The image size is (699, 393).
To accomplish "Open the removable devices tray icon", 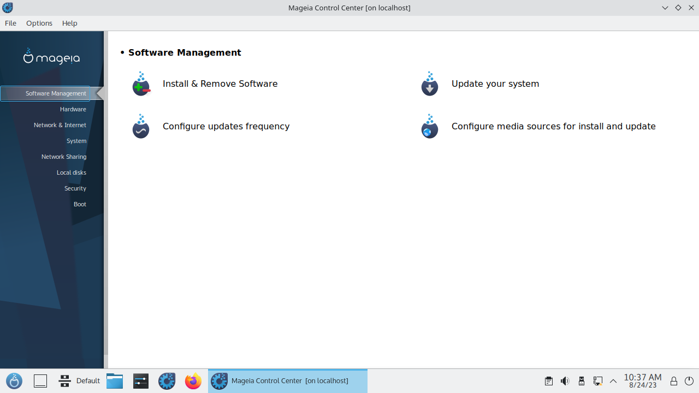I will (x=582, y=381).
